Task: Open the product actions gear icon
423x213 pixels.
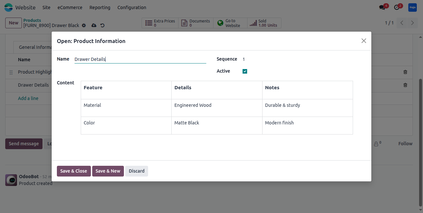Action: (84, 25)
